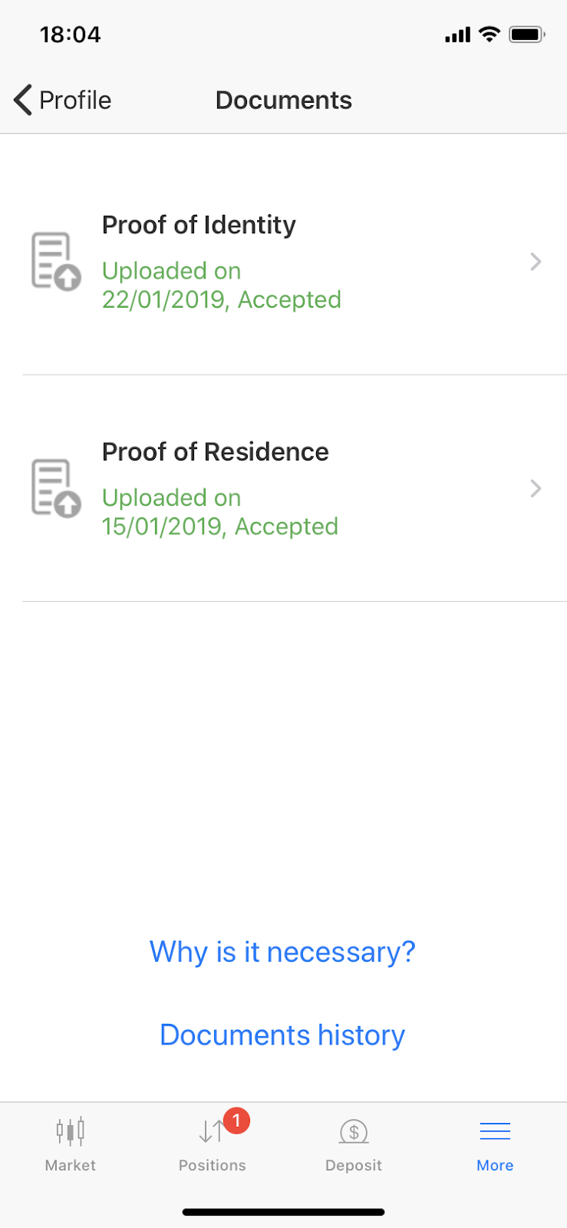This screenshot has width=567, height=1228.
Task: Select the Proof of Residence title row
Action: point(215,451)
